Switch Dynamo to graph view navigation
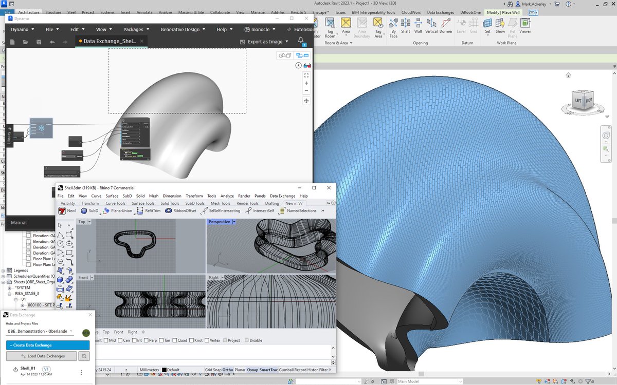 pyautogui.click(x=302, y=55)
